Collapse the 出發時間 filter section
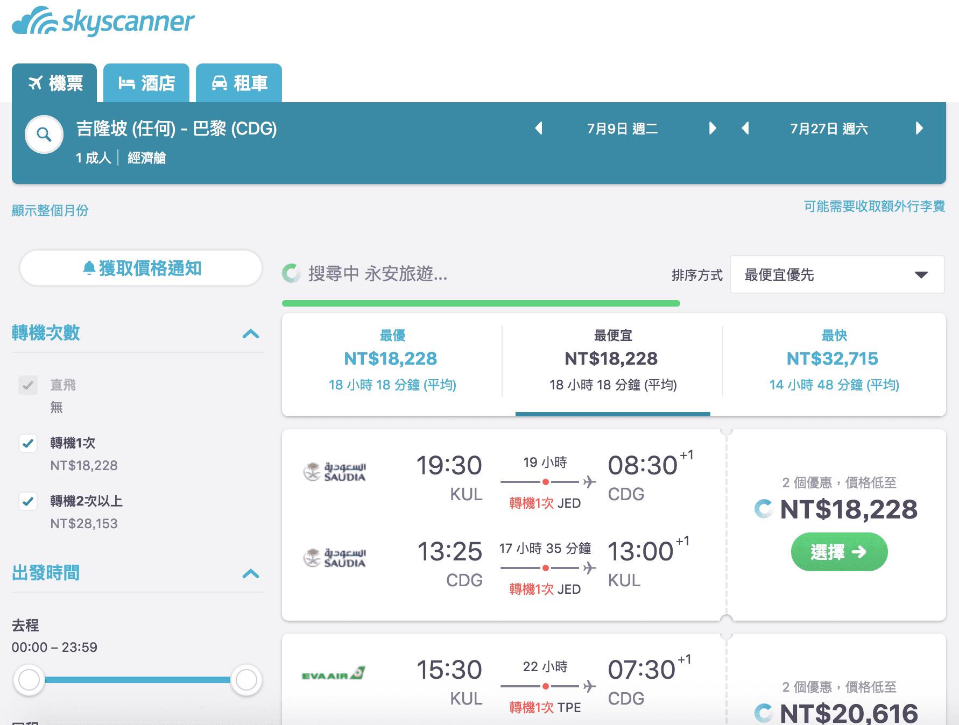Viewport: 959px width, 725px height. [251, 573]
